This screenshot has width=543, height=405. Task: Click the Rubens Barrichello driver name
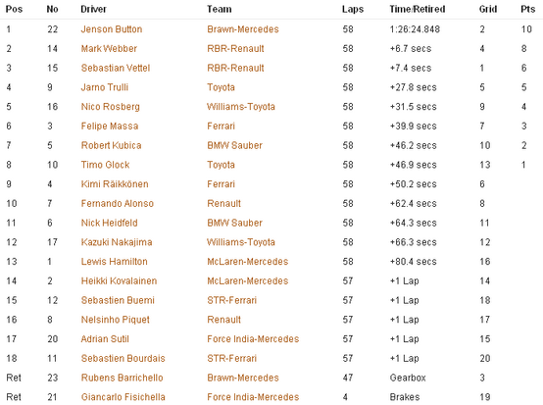coord(122,378)
